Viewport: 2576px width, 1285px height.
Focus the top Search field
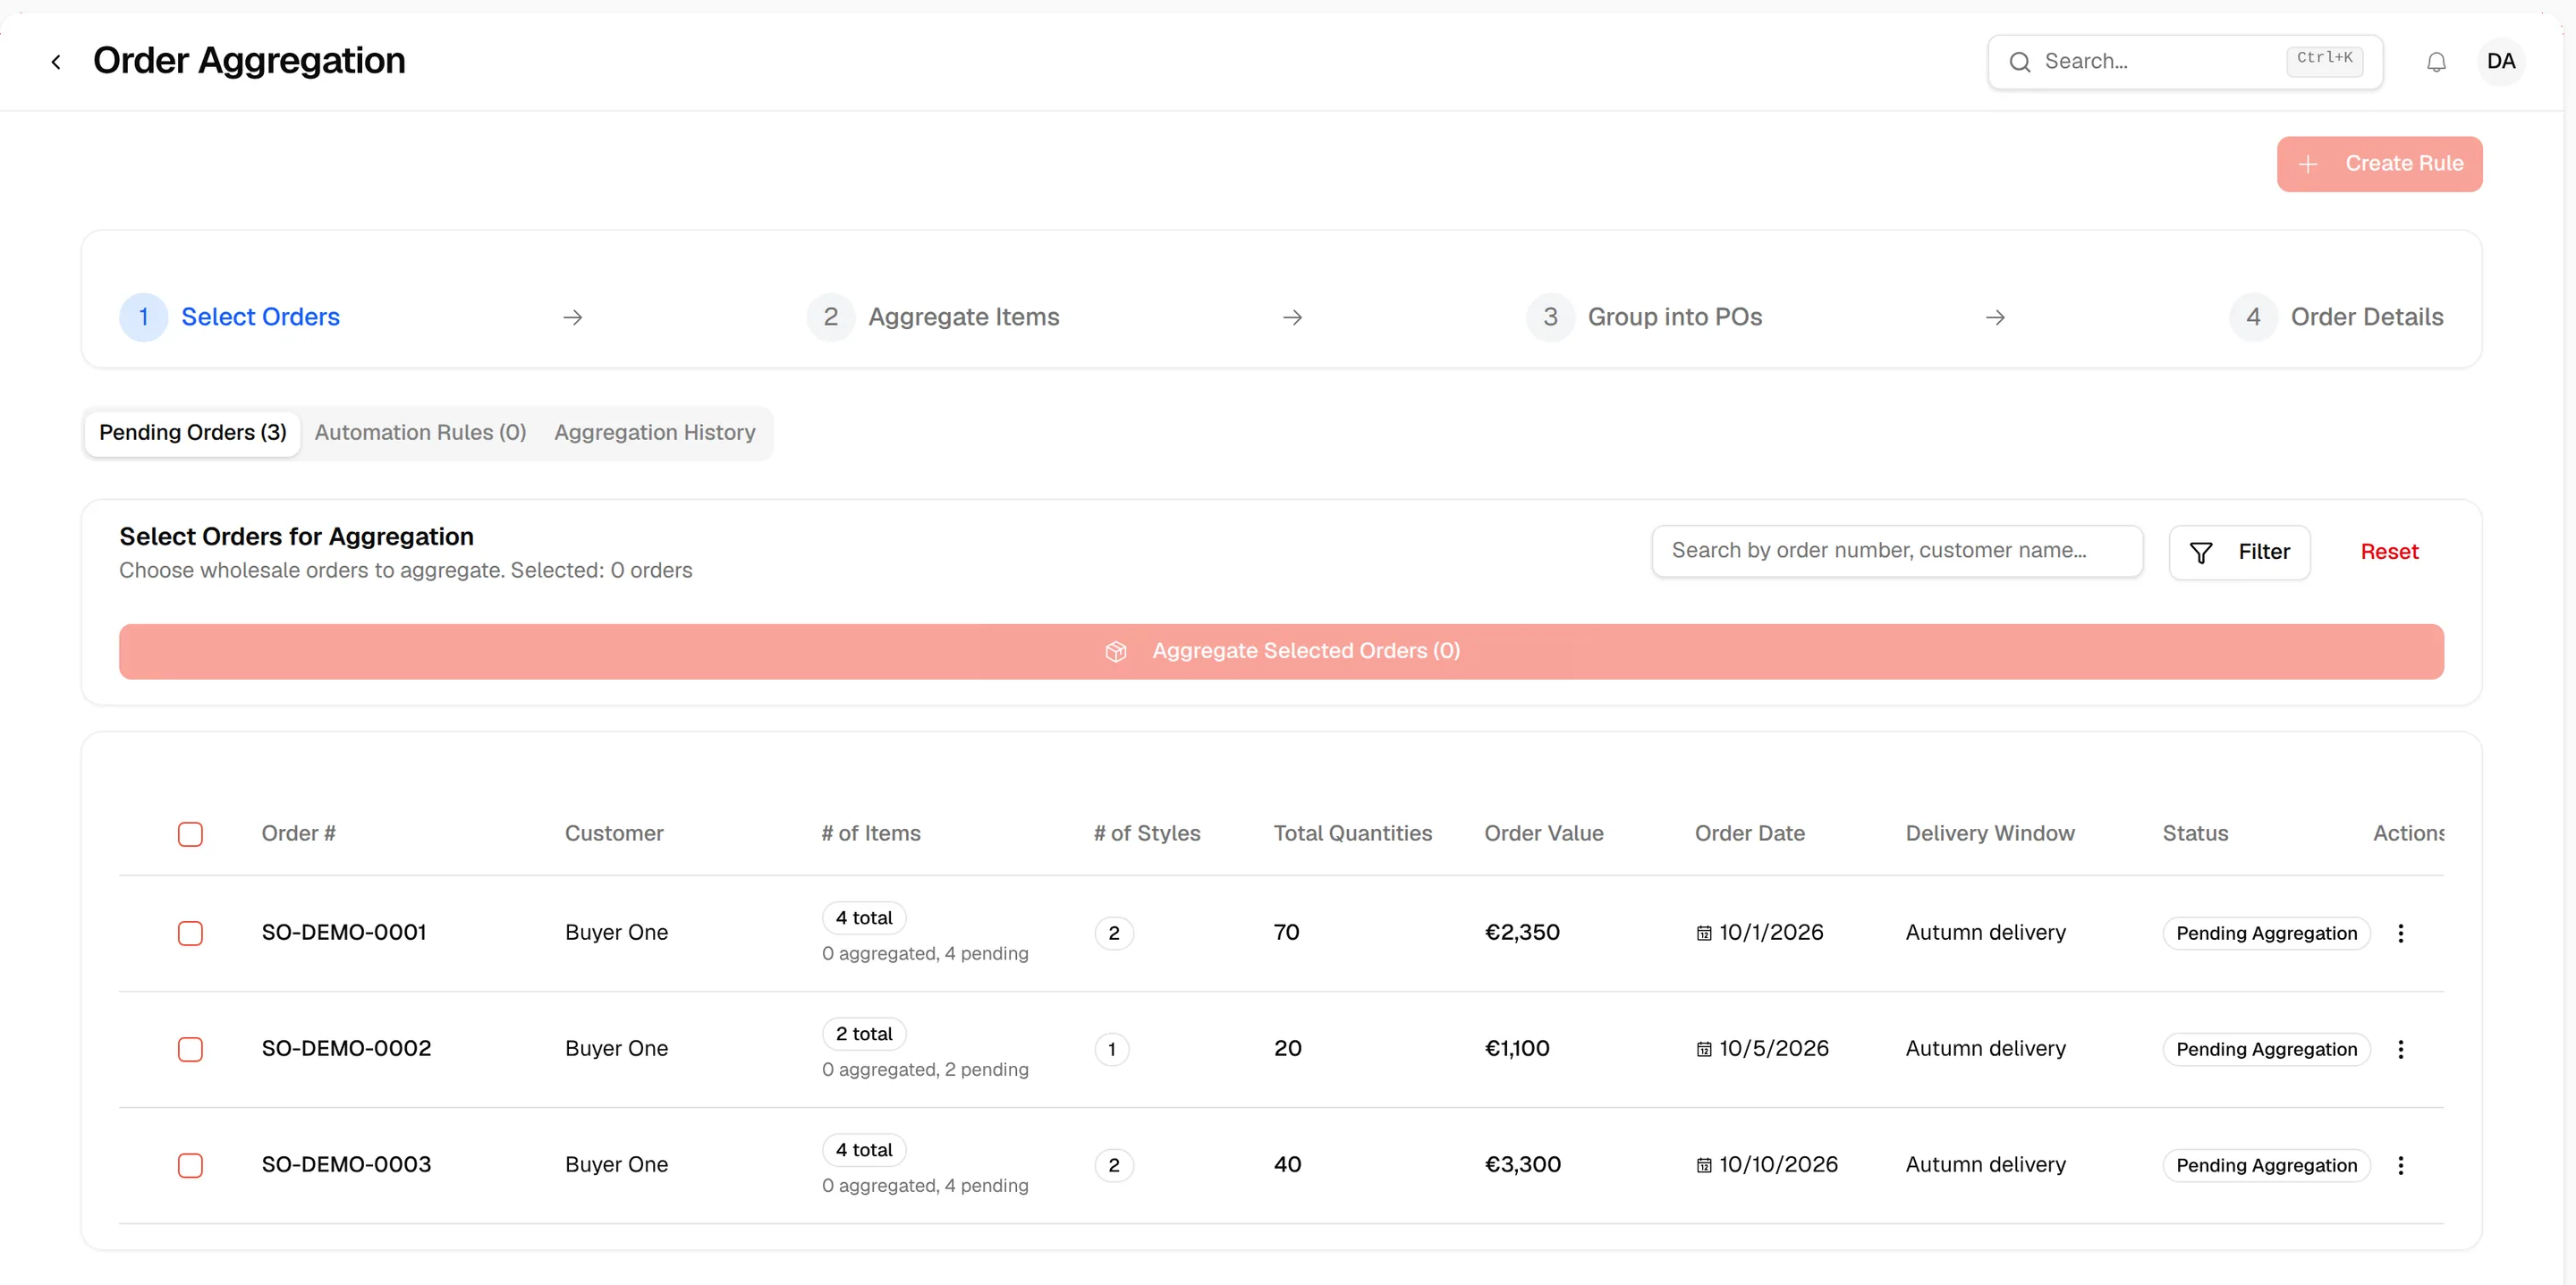pyautogui.click(x=2185, y=62)
